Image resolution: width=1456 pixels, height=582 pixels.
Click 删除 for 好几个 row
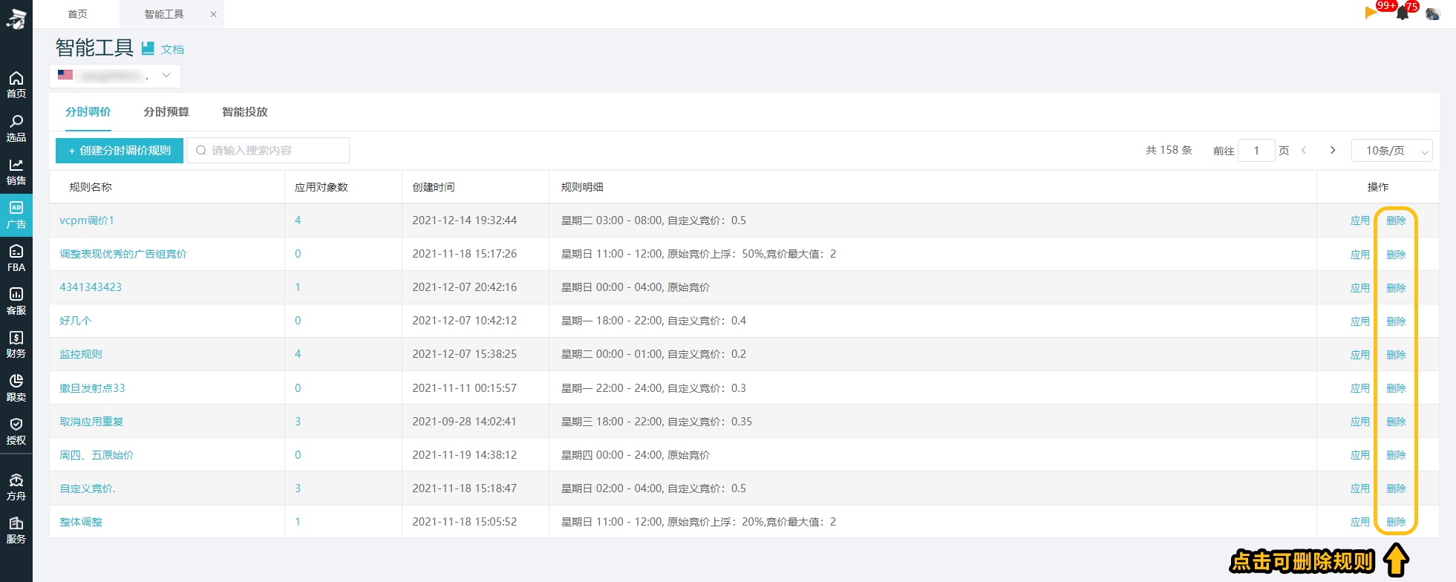1396,321
